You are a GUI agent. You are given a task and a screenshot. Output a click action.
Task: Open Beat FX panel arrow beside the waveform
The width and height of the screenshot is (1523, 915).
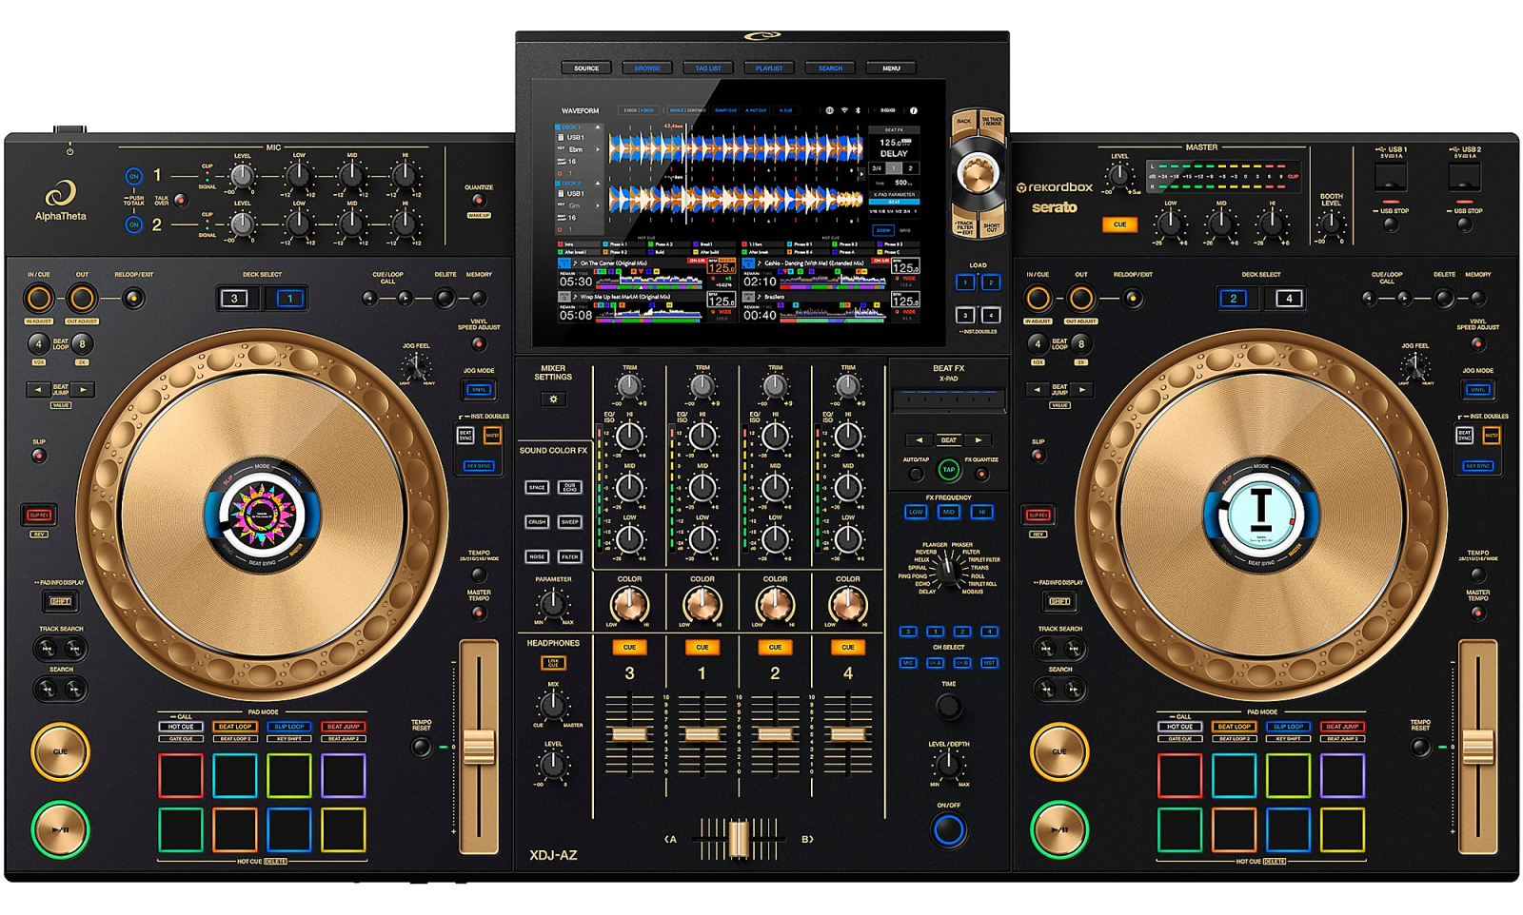(x=862, y=175)
